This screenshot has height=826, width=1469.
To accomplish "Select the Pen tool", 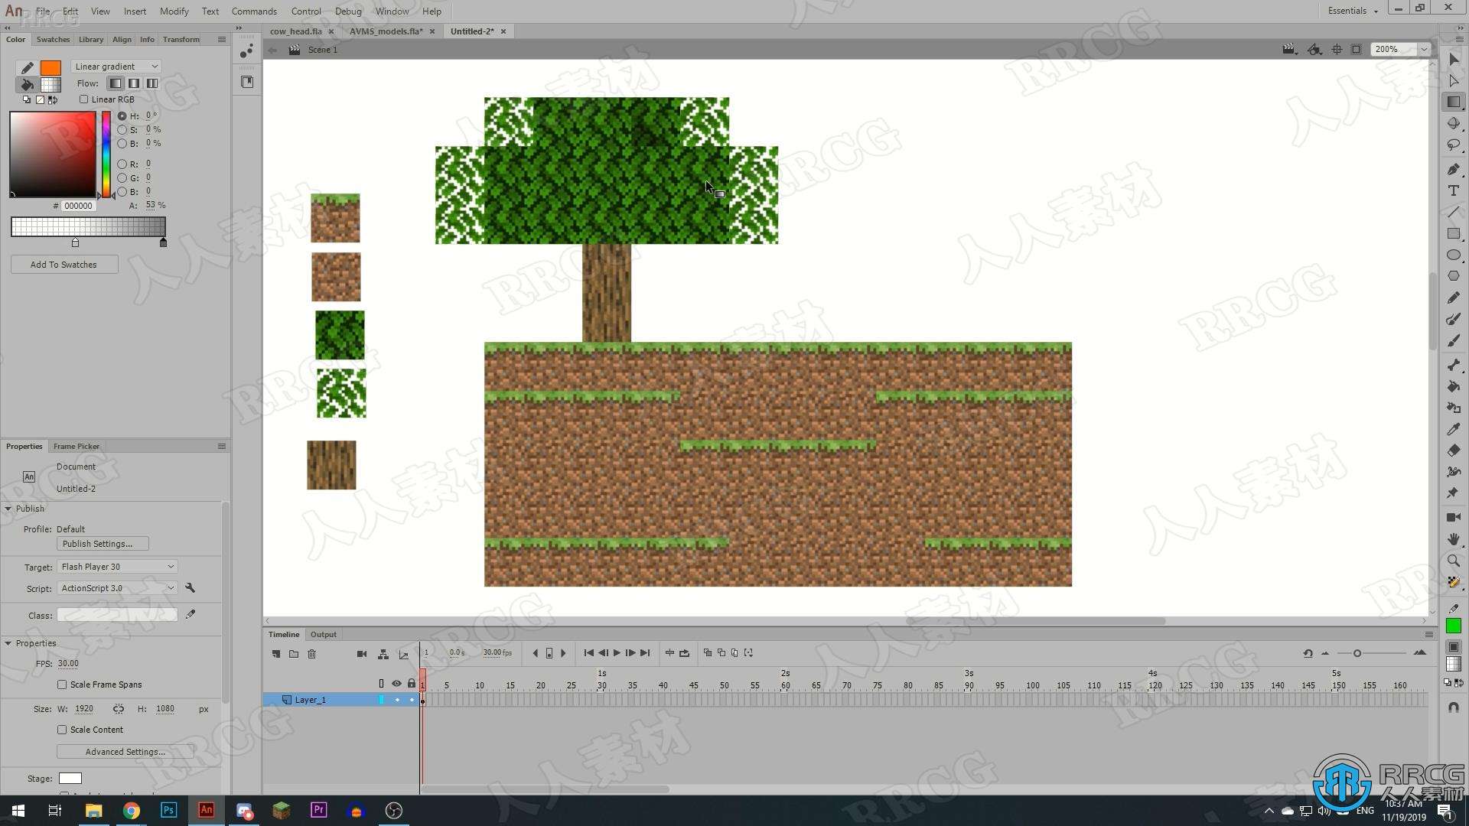I will pyautogui.click(x=1454, y=169).
